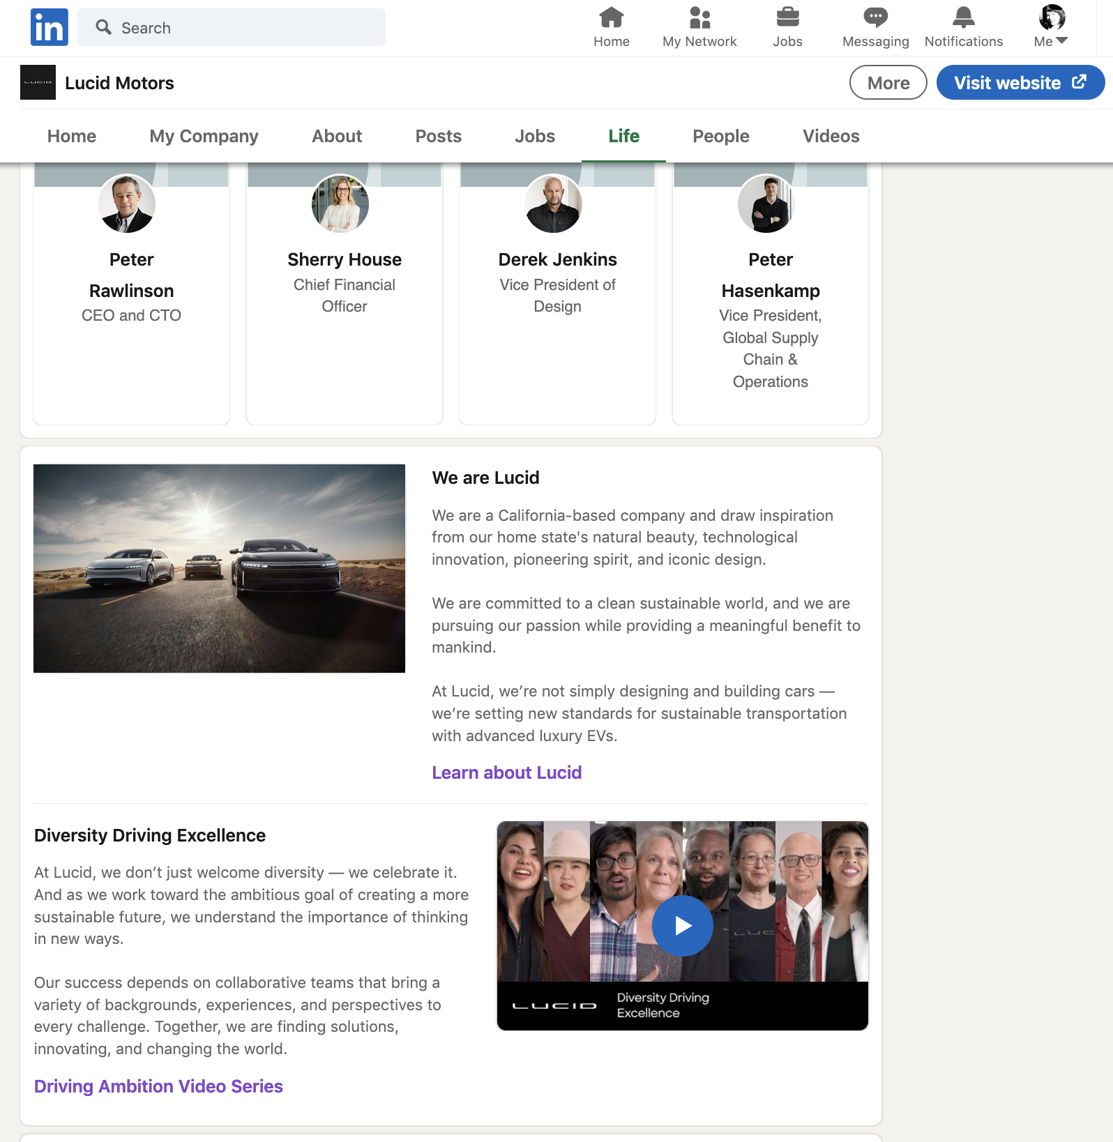This screenshot has width=1113, height=1142.
Task: Click Peter Hasenkamp's profile photo
Action: (x=766, y=204)
